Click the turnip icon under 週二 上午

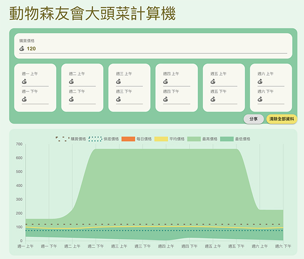pos(71,81)
